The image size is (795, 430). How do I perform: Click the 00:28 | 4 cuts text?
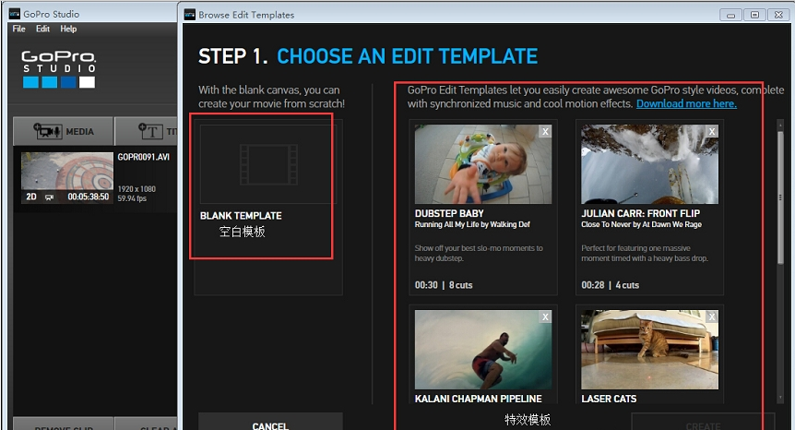(610, 285)
